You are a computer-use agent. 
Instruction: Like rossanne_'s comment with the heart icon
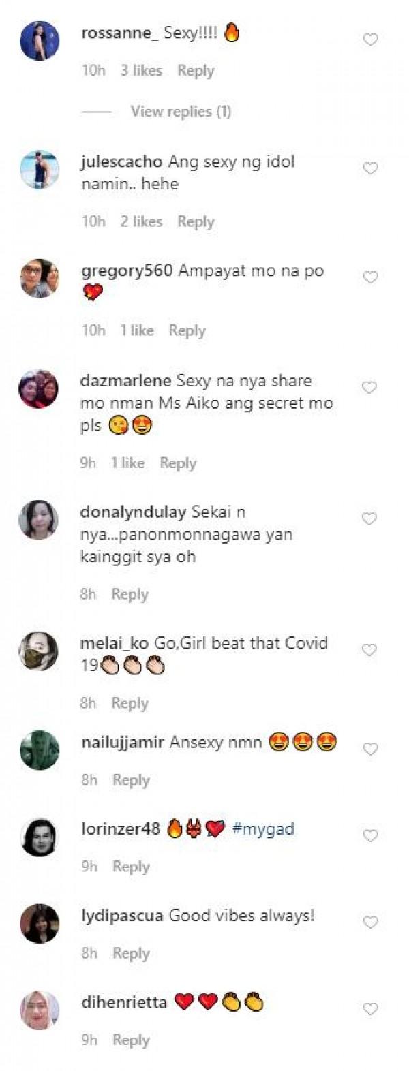pos(370,40)
